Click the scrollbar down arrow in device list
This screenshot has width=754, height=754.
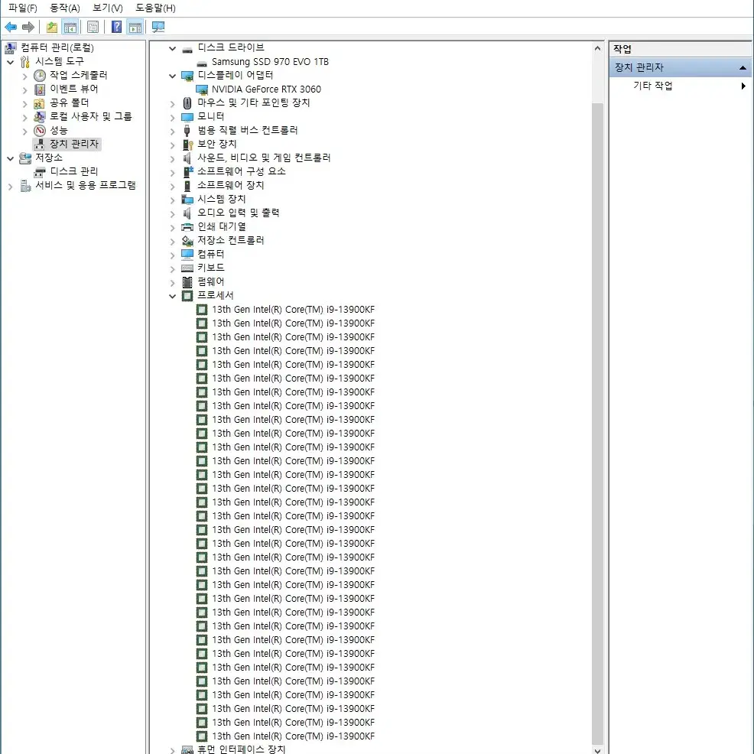[597, 751]
